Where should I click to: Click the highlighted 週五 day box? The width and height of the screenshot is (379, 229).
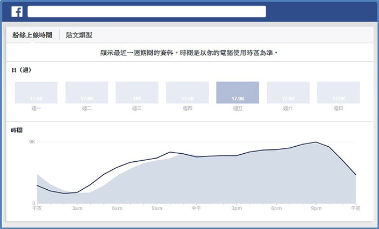click(238, 92)
